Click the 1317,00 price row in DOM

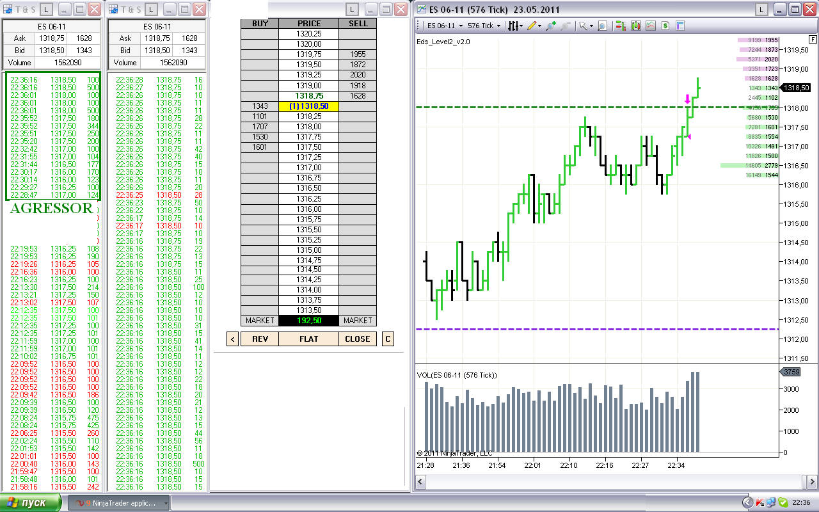pyautogui.click(x=309, y=168)
